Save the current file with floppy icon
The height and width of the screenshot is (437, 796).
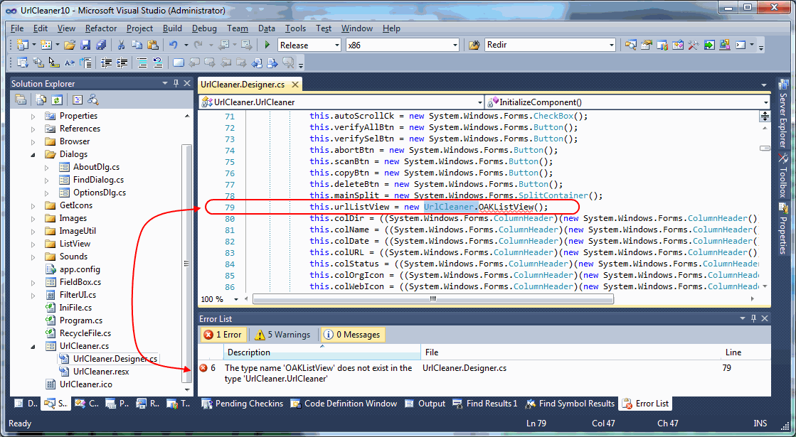tap(85, 45)
